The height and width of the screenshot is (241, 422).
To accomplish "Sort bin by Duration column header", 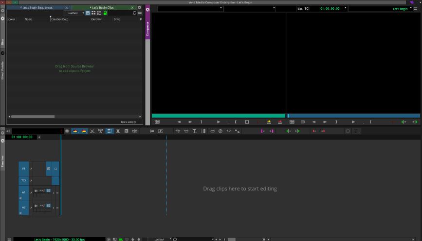I will tap(97, 19).
